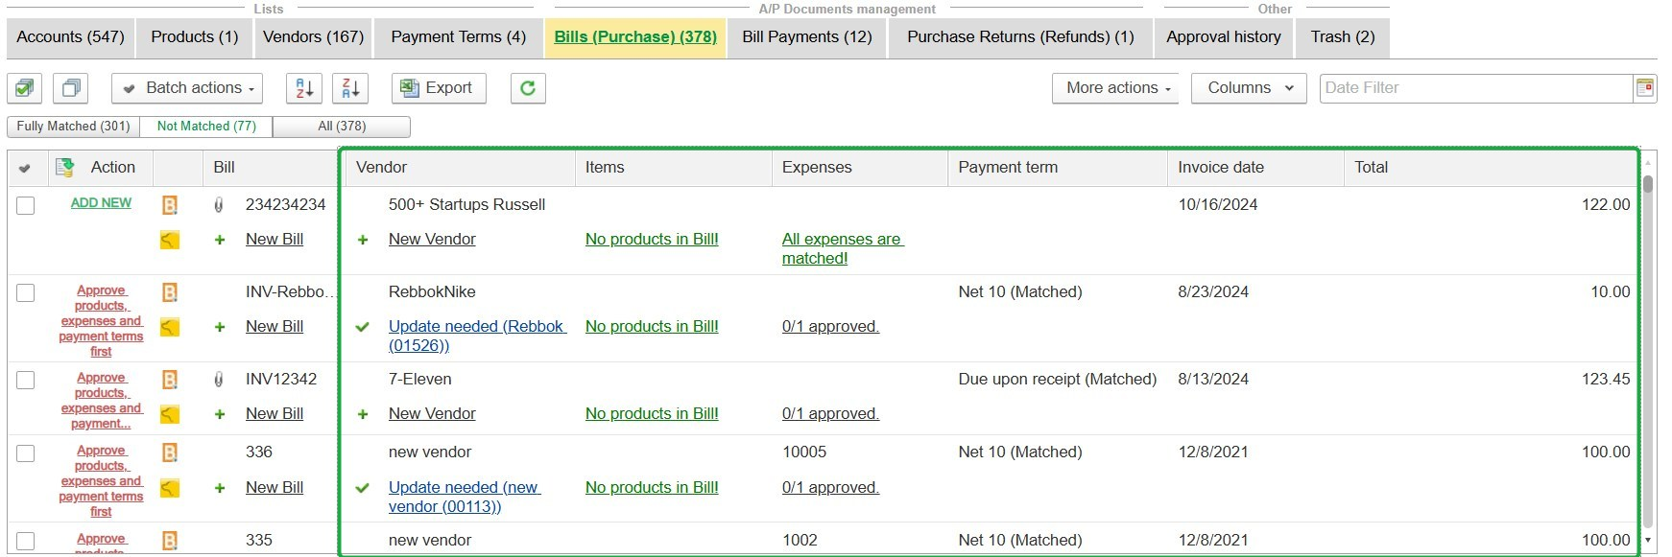The height and width of the screenshot is (557, 1672).
Task: Open the Columns dropdown
Action: point(1249,88)
